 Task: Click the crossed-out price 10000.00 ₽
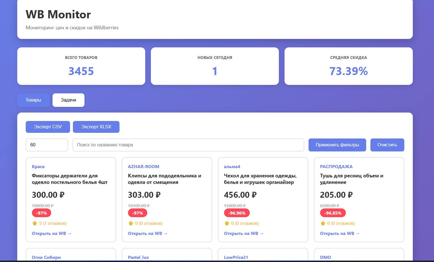[43, 206]
